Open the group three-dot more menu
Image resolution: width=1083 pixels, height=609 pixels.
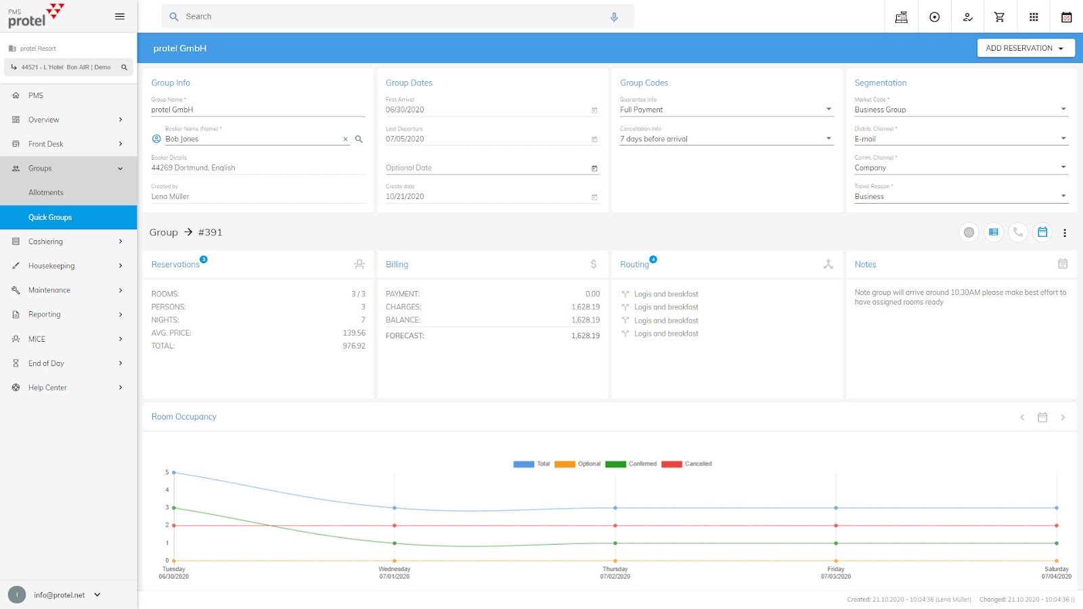tap(1065, 233)
